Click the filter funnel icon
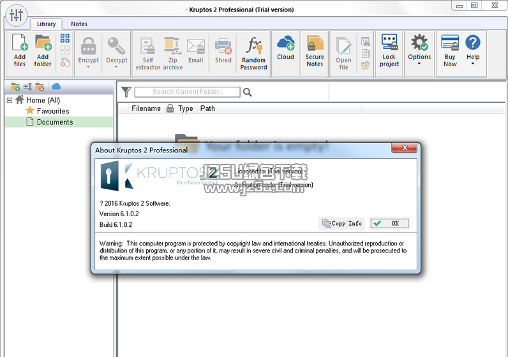The image size is (508, 357). (126, 92)
